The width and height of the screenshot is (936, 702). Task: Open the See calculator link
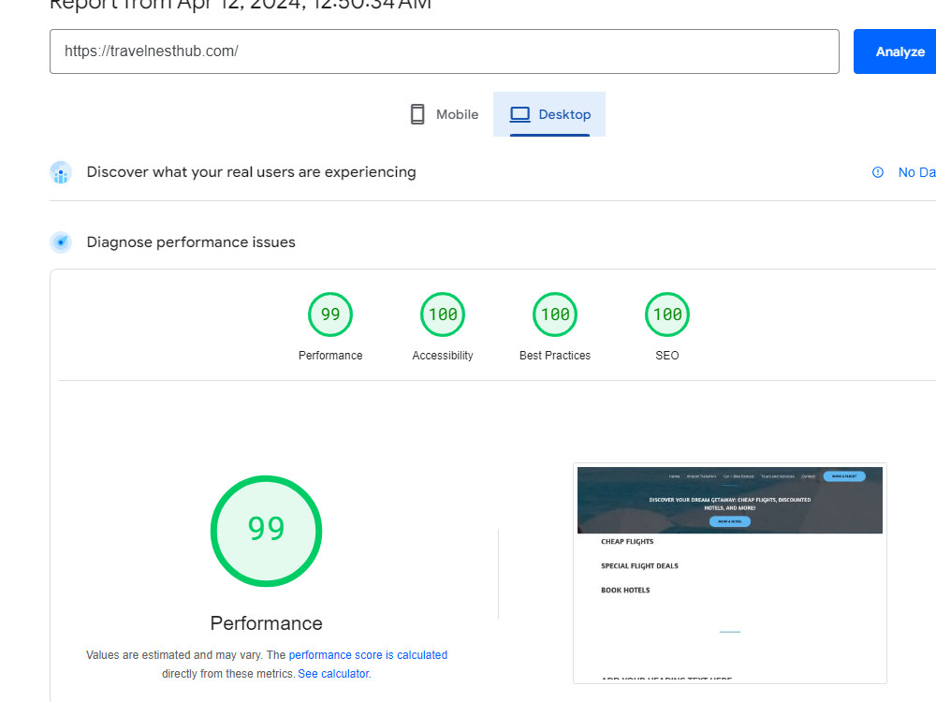334,673
